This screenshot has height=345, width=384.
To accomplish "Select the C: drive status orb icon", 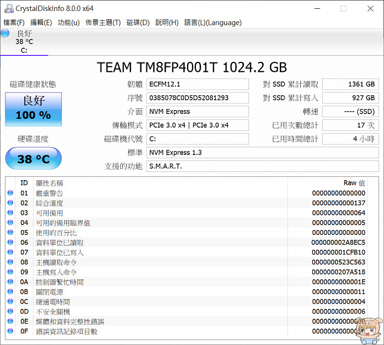I will point(5,33).
